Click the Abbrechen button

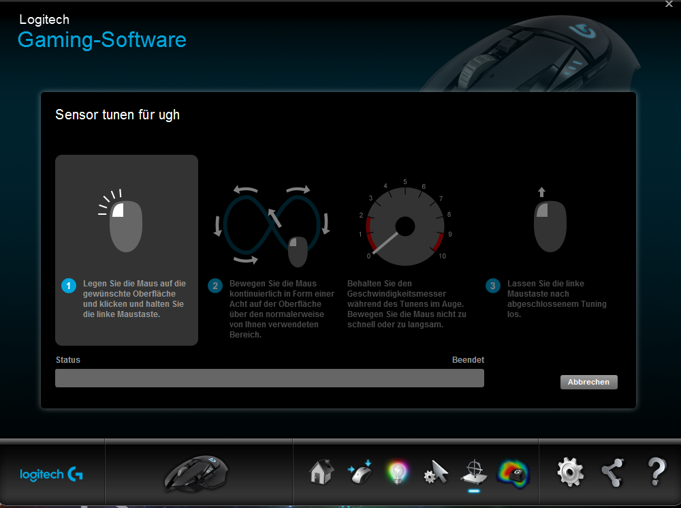(x=588, y=382)
